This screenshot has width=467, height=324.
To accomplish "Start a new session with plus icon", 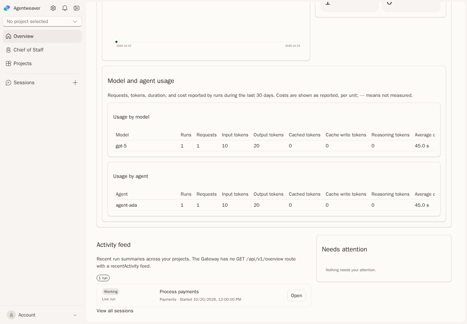I will 75,83.
